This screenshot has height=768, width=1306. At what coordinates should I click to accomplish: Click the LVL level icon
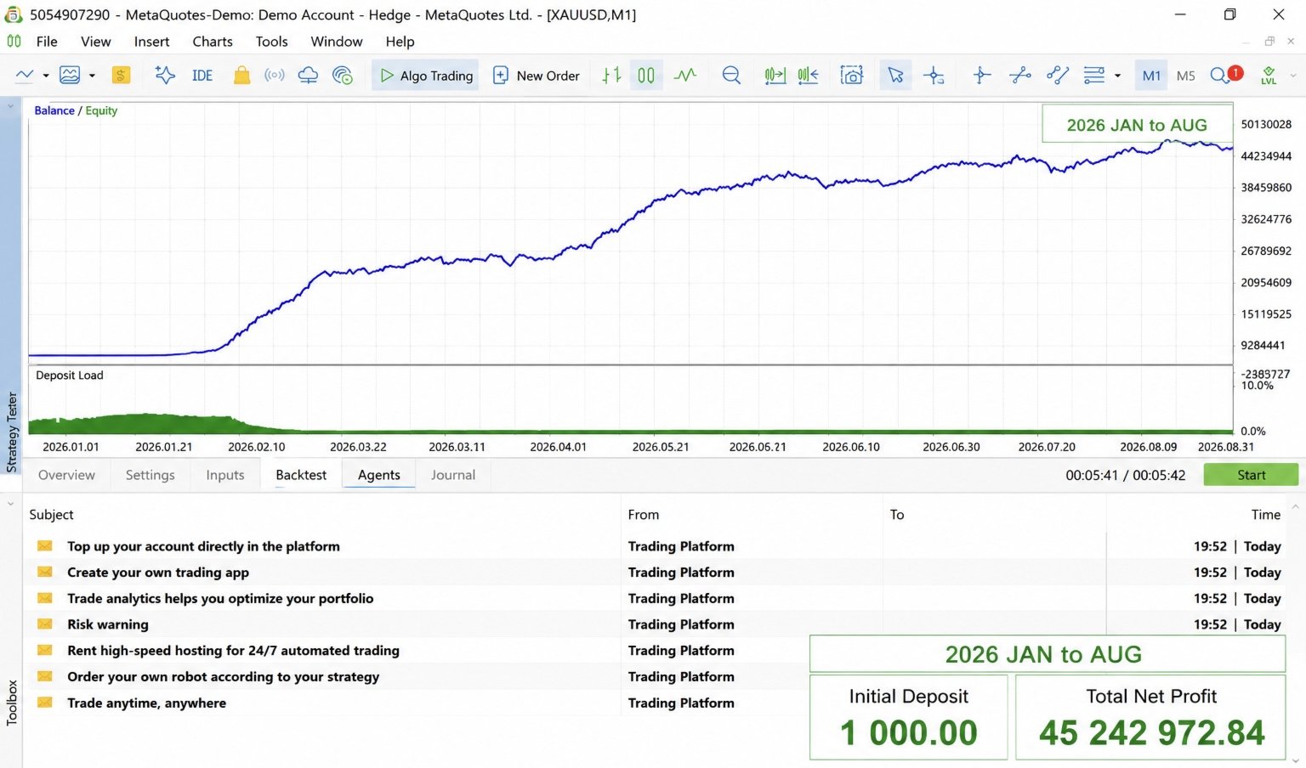[1269, 76]
